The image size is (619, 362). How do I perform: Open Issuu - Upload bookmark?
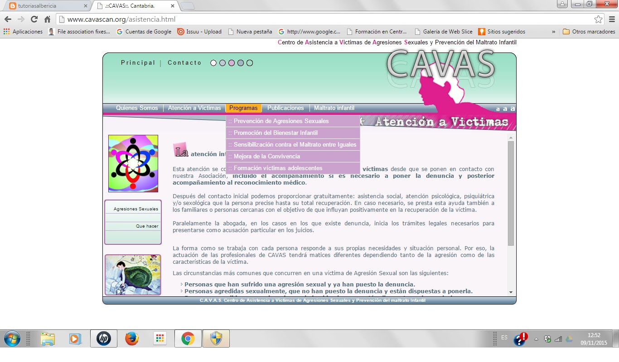point(199,32)
